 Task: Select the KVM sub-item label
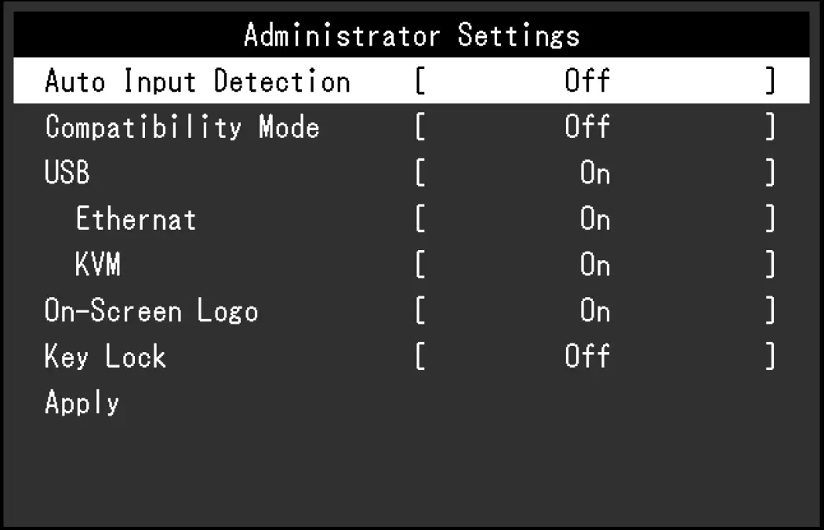click(98, 266)
